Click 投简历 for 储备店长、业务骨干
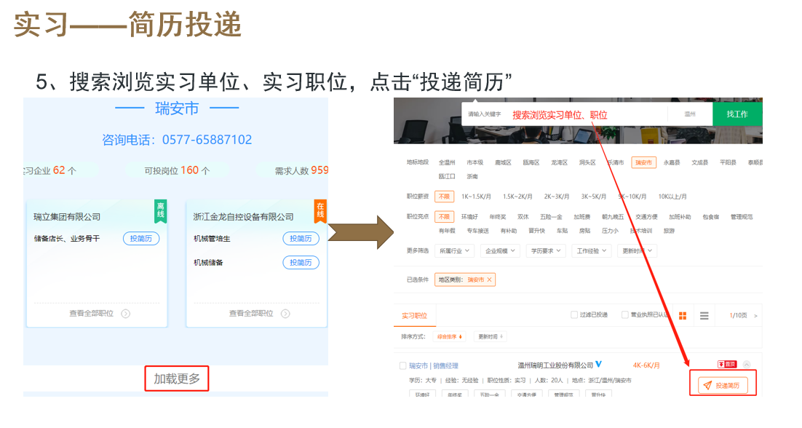The height and width of the screenshot is (428, 802). [141, 238]
